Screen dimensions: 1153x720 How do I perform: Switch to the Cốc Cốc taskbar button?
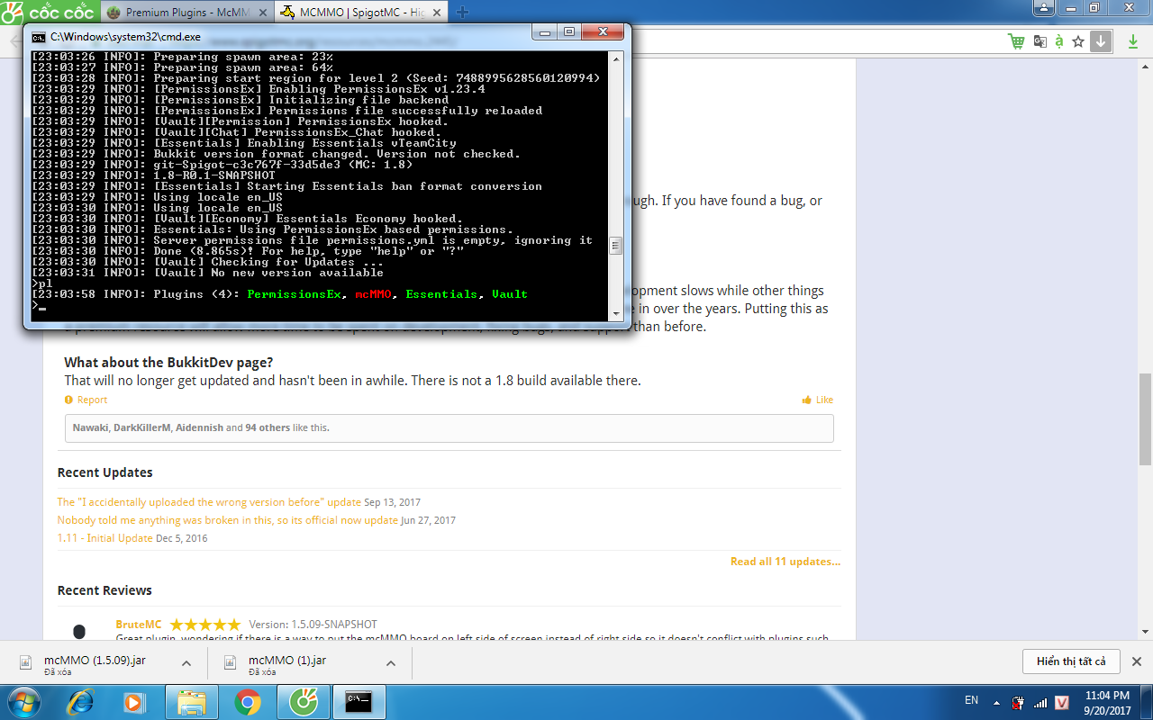(x=303, y=702)
